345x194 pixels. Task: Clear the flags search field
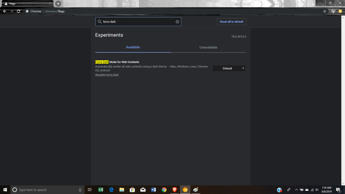pos(177,22)
